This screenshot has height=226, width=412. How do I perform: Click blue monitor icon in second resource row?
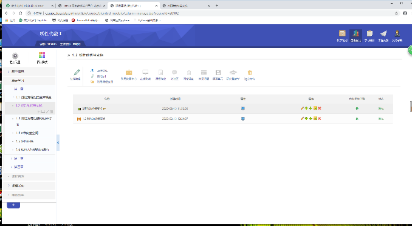(x=243, y=119)
